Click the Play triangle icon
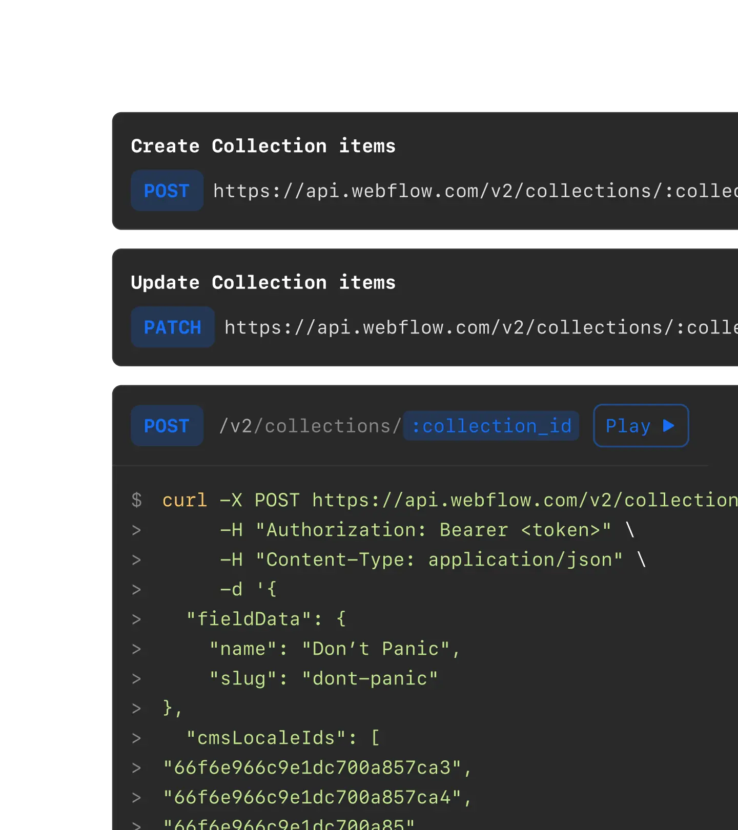The image size is (738, 830). (668, 426)
